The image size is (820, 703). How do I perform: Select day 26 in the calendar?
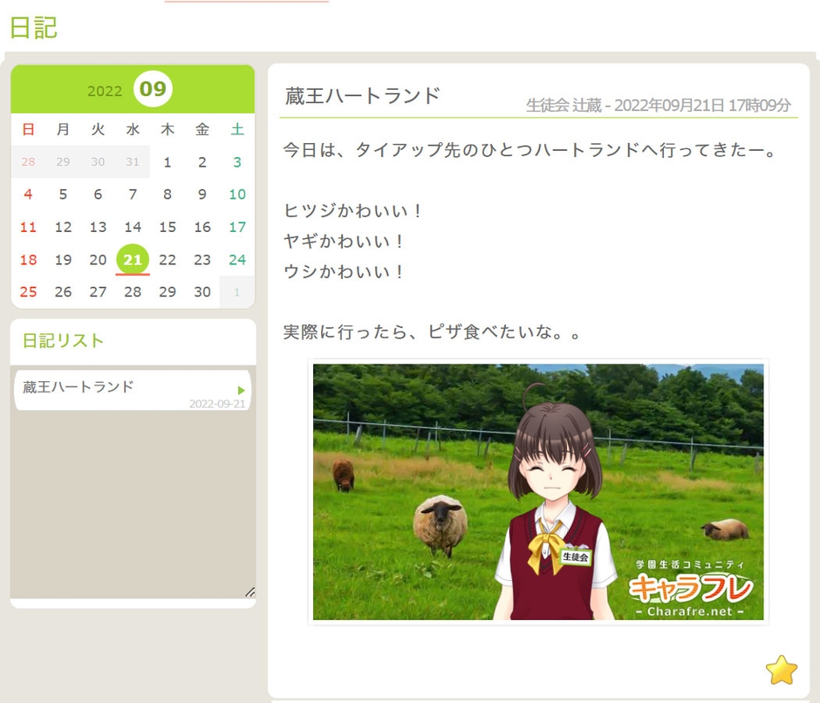click(63, 292)
